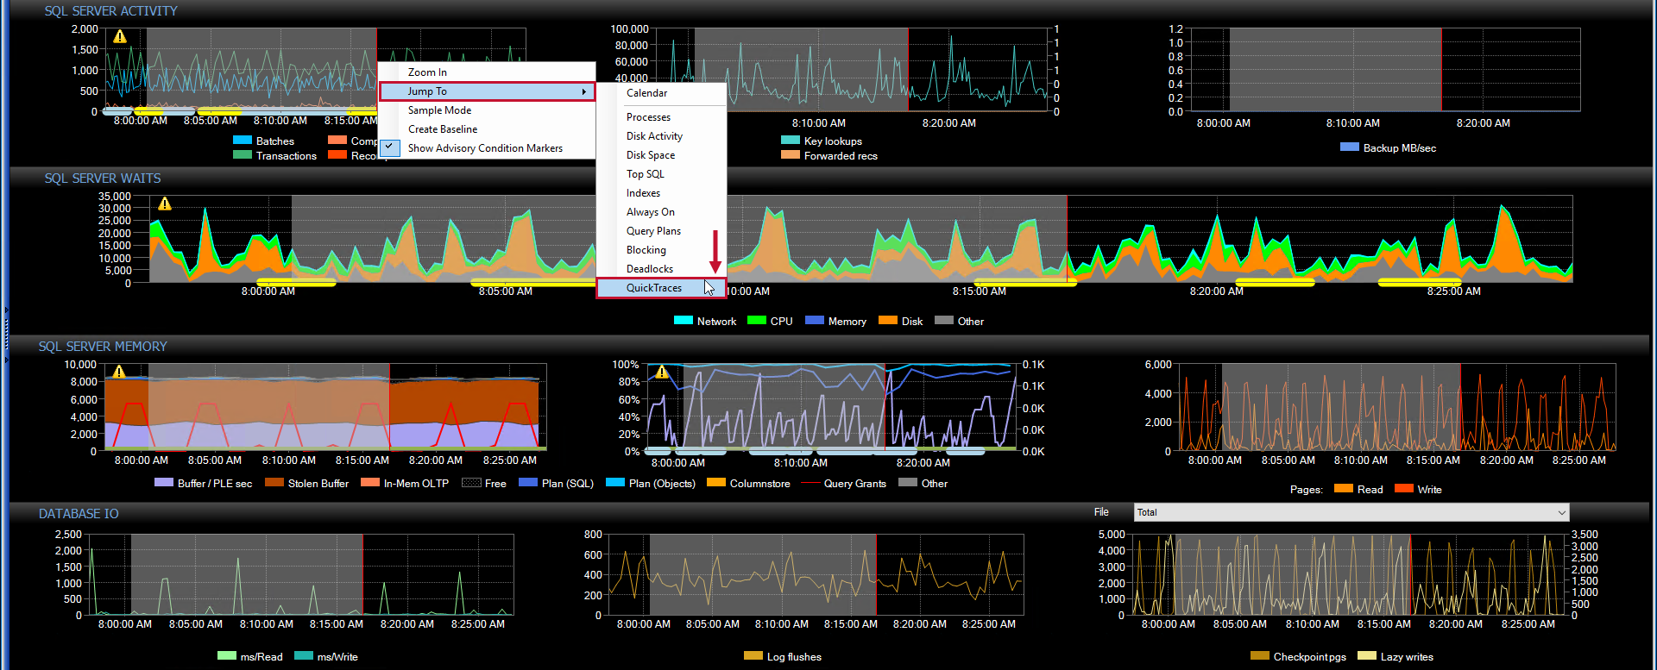
Task: Click the ms/Read legend swatch
Action: 227,656
